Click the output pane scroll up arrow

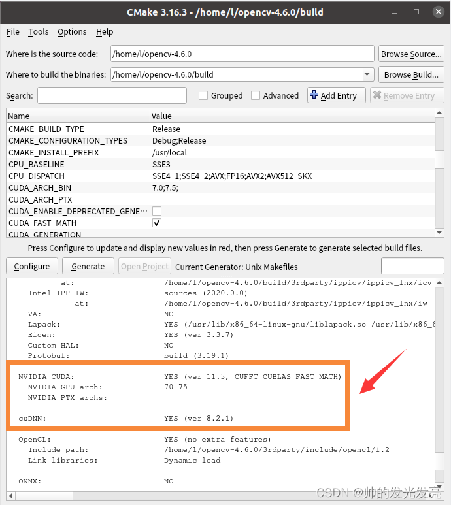tap(439, 282)
